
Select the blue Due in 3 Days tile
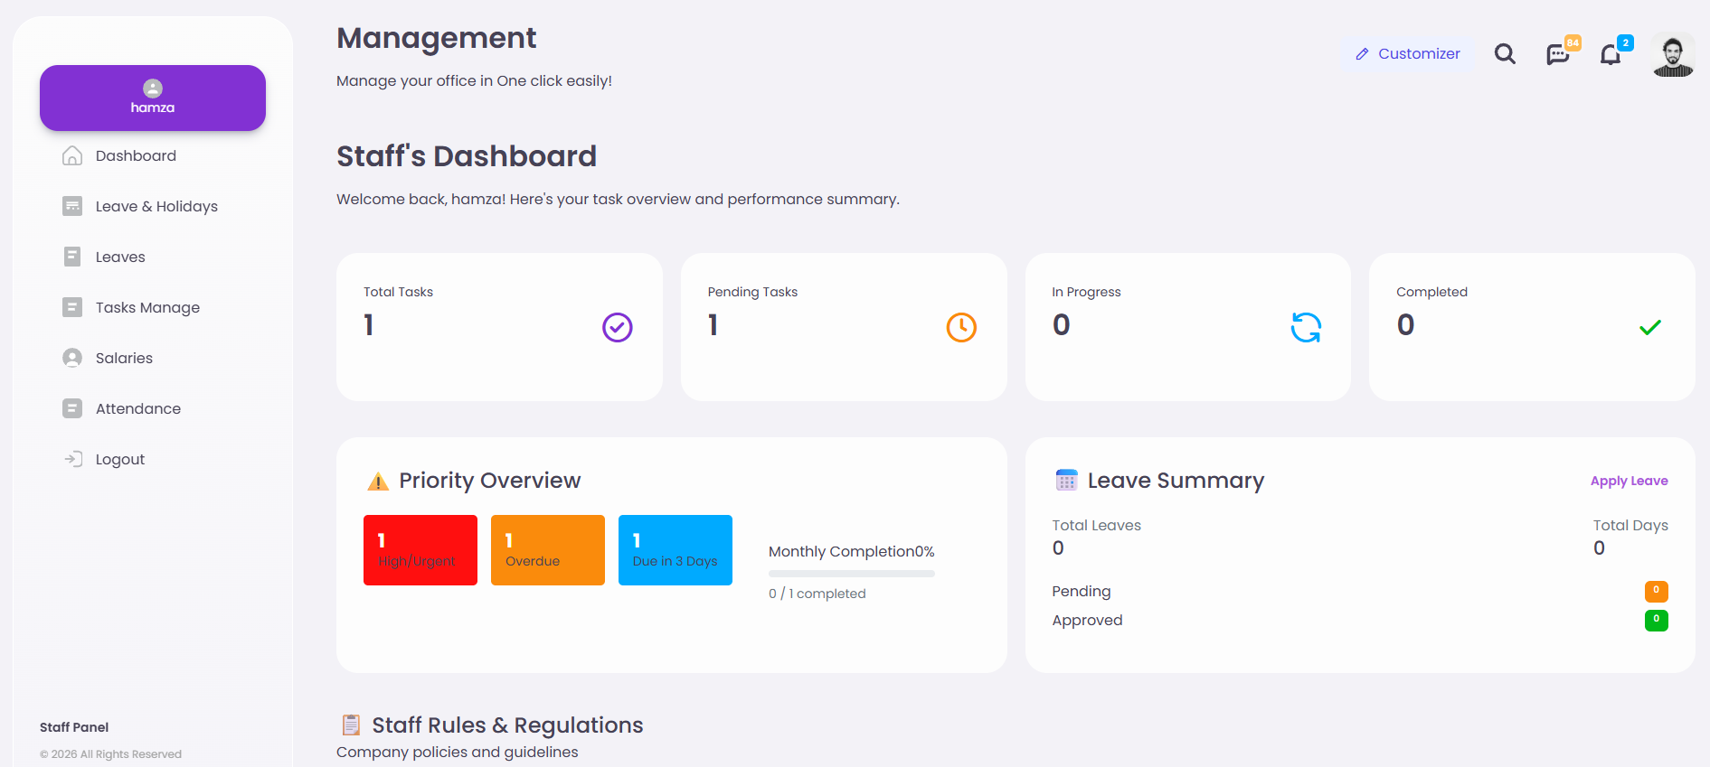click(675, 550)
